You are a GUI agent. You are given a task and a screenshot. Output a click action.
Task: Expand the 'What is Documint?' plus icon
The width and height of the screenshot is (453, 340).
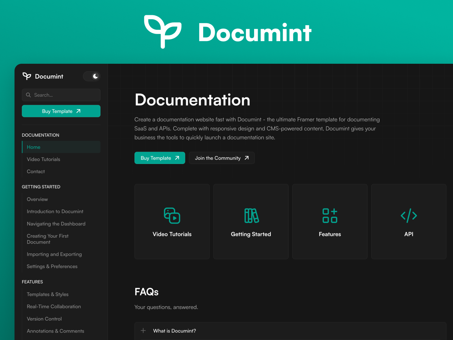tap(143, 330)
